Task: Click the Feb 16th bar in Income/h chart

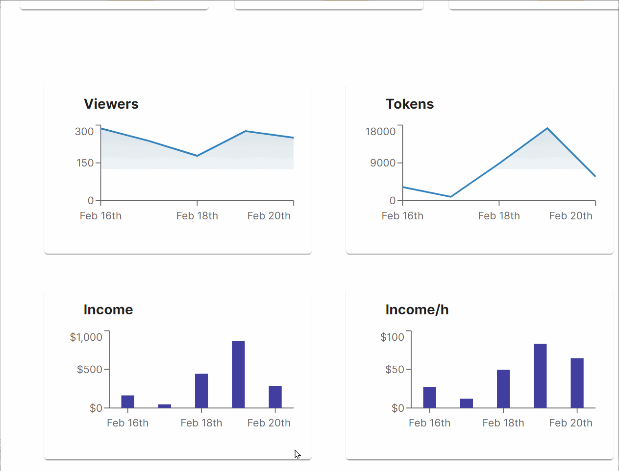Action: pos(429,397)
